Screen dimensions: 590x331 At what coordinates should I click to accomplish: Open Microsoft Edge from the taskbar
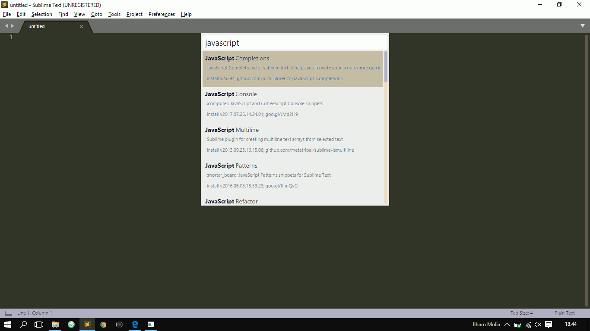click(135, 325)
